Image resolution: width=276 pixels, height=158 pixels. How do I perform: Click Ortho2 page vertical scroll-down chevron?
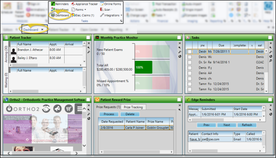(84, 146)
